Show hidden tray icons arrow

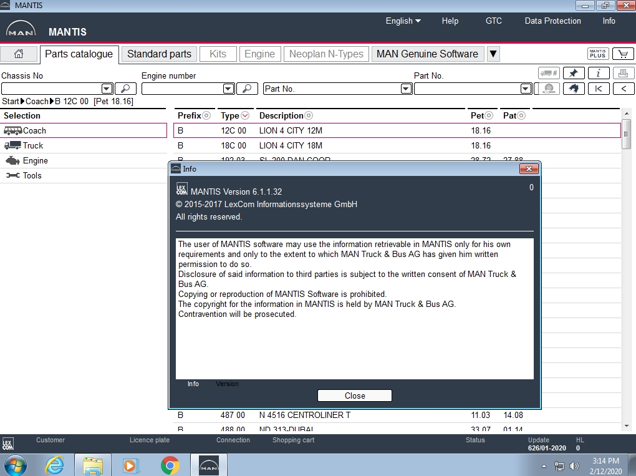pyautogui.click(x=544, y=466)
